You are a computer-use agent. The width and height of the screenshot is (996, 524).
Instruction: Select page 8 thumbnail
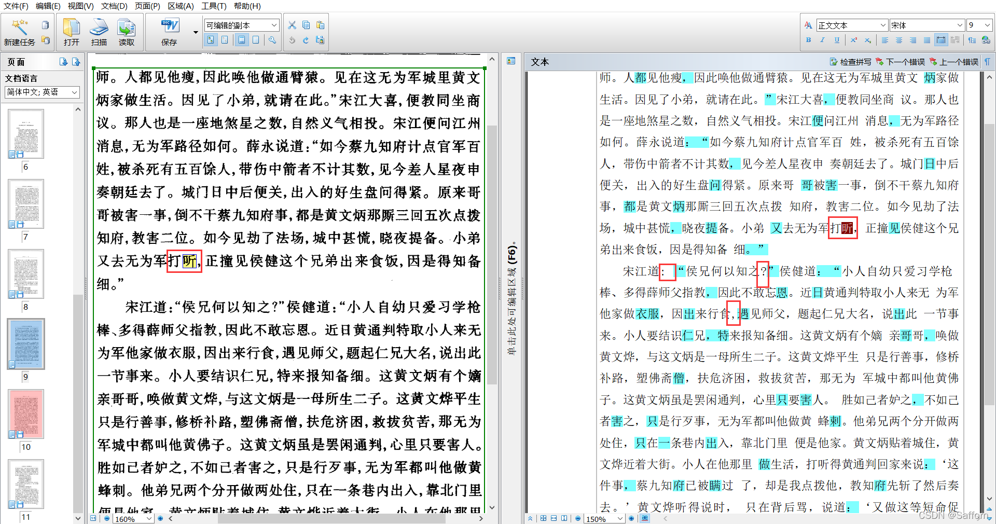(x=26, y=274)
